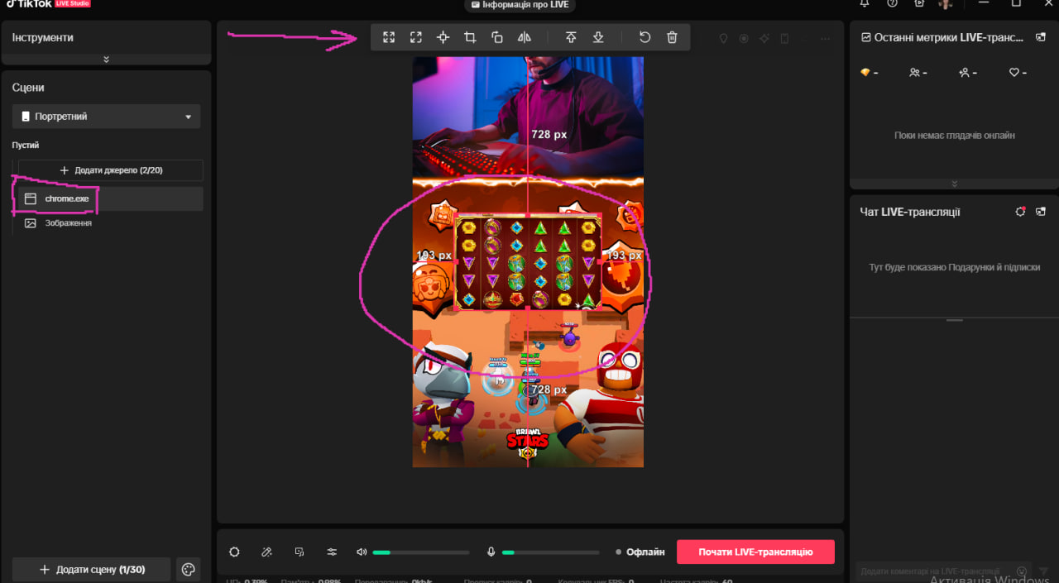The height and width of the screenshot is (583, 1059).
Task: Click Додати джерело (2/20) button
Action: [110, 170]
